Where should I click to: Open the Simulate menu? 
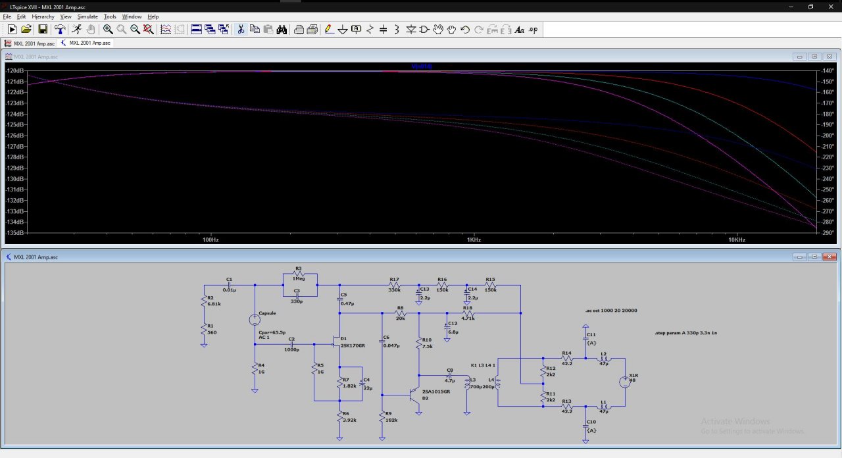[87, 16]
